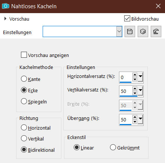Click the save preset floppy disk icon
The width and height of the screenshot is (165, 163).
(x=130, y=31)
